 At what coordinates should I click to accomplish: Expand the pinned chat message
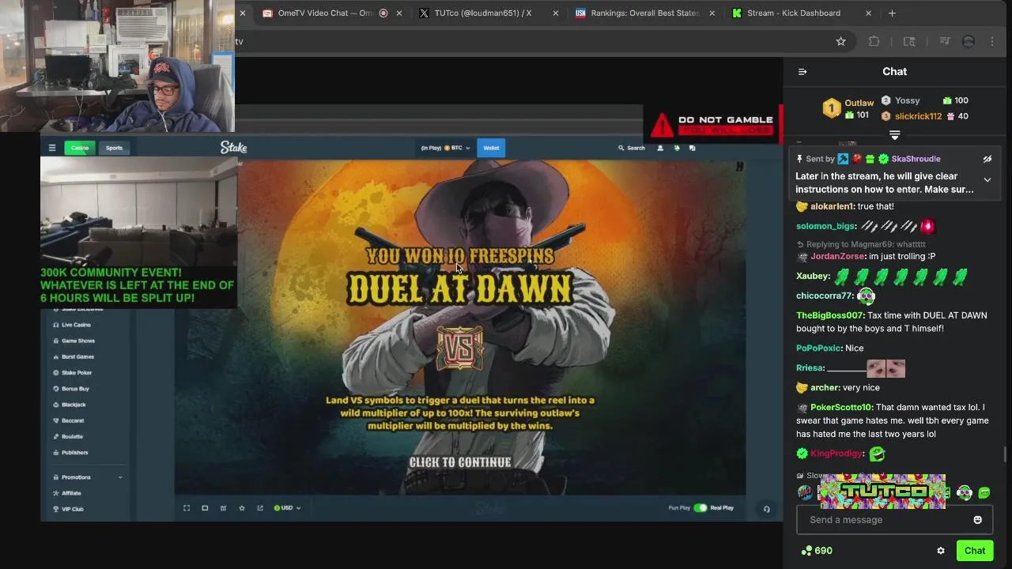pyautogui.click(x=987, y=180)
